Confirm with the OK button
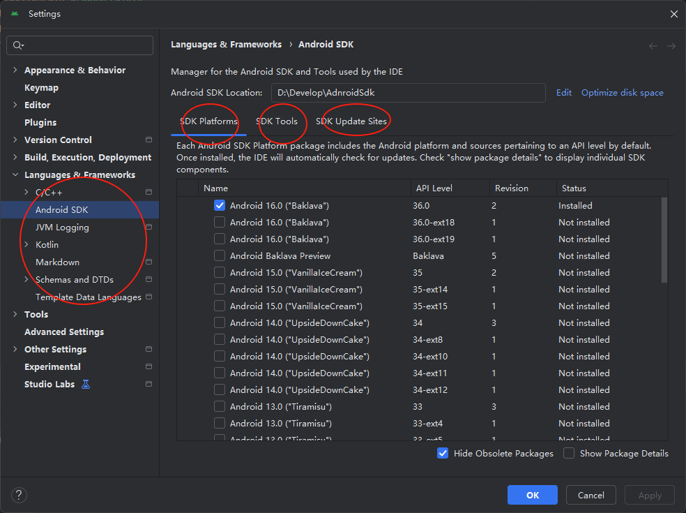Image resolution: width=686 pixels, height=513 pixels. click(533, 495)
